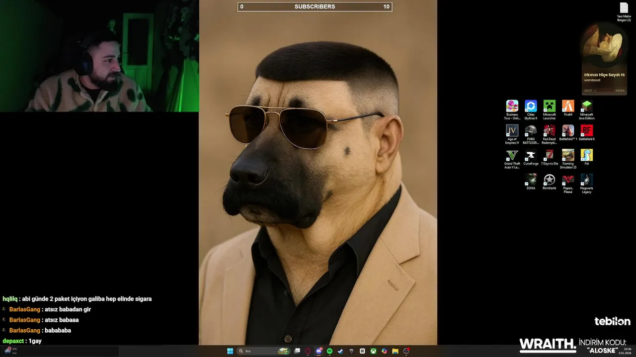Select the Papers, Please shortcut
Screen dimensions: 636x357
[x=568, y=183]
